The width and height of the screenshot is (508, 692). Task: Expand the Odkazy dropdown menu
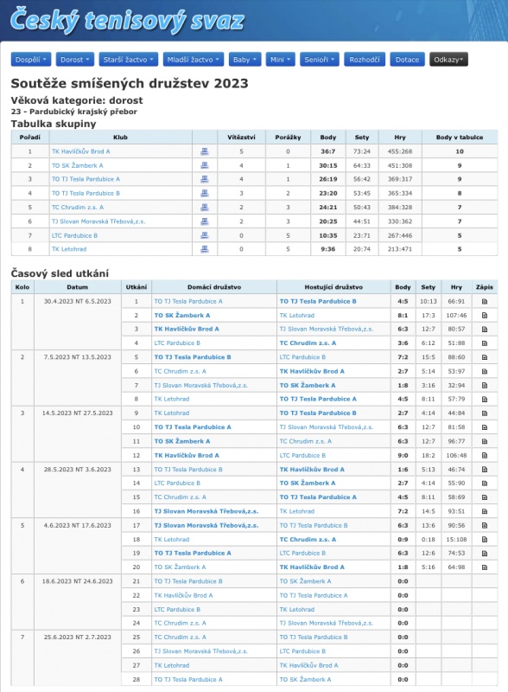[x=448, y=60]
